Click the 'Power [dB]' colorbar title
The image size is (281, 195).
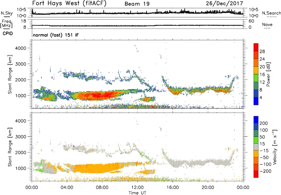(268, 74)
